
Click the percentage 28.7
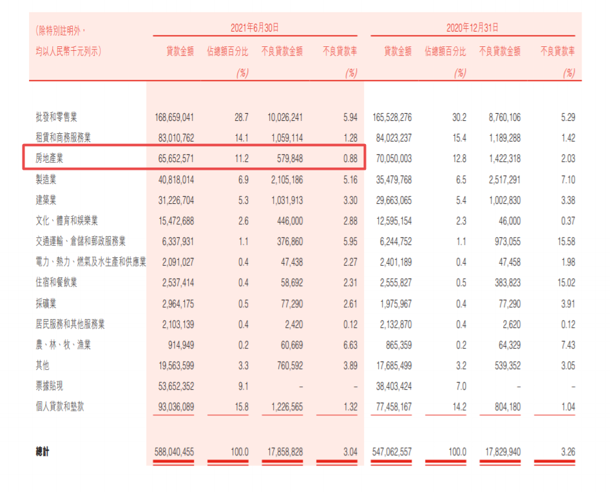[x=241, y=117]
